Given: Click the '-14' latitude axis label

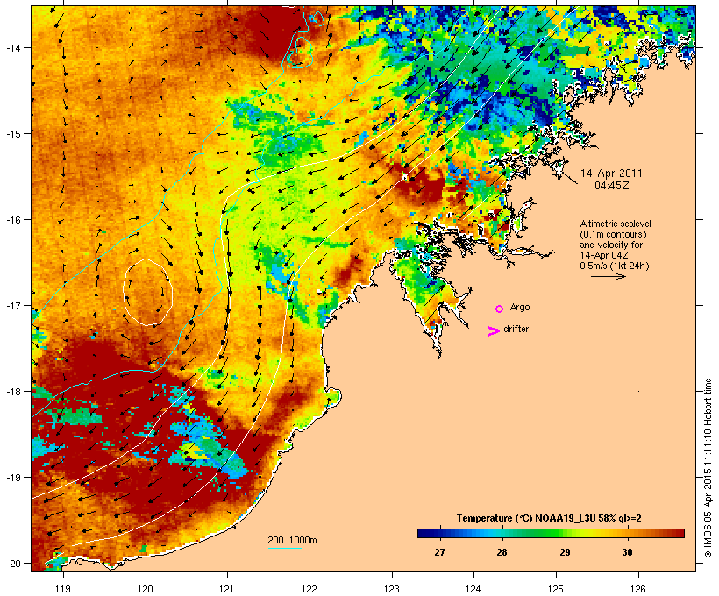Looking at the screenshot, I should (x=12, y=47).
